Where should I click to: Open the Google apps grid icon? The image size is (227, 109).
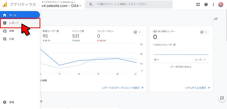[198, 5]
